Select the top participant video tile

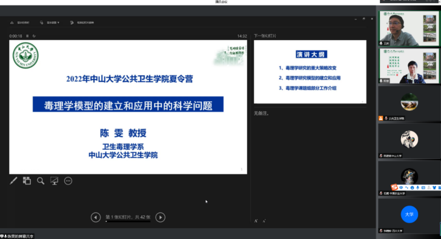coord(409,29)
